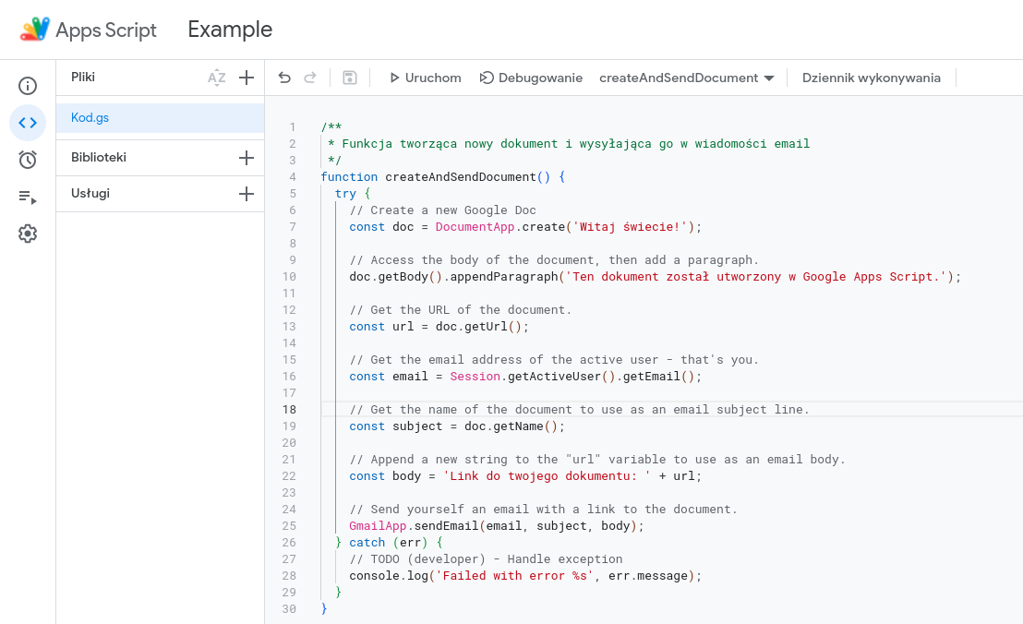Click the Example project title to rename
This screenshot has height=624, width=1023.
pyautogui.click(x=229, y=29)
